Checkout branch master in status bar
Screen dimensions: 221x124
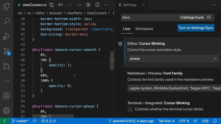tap(20, 121)
